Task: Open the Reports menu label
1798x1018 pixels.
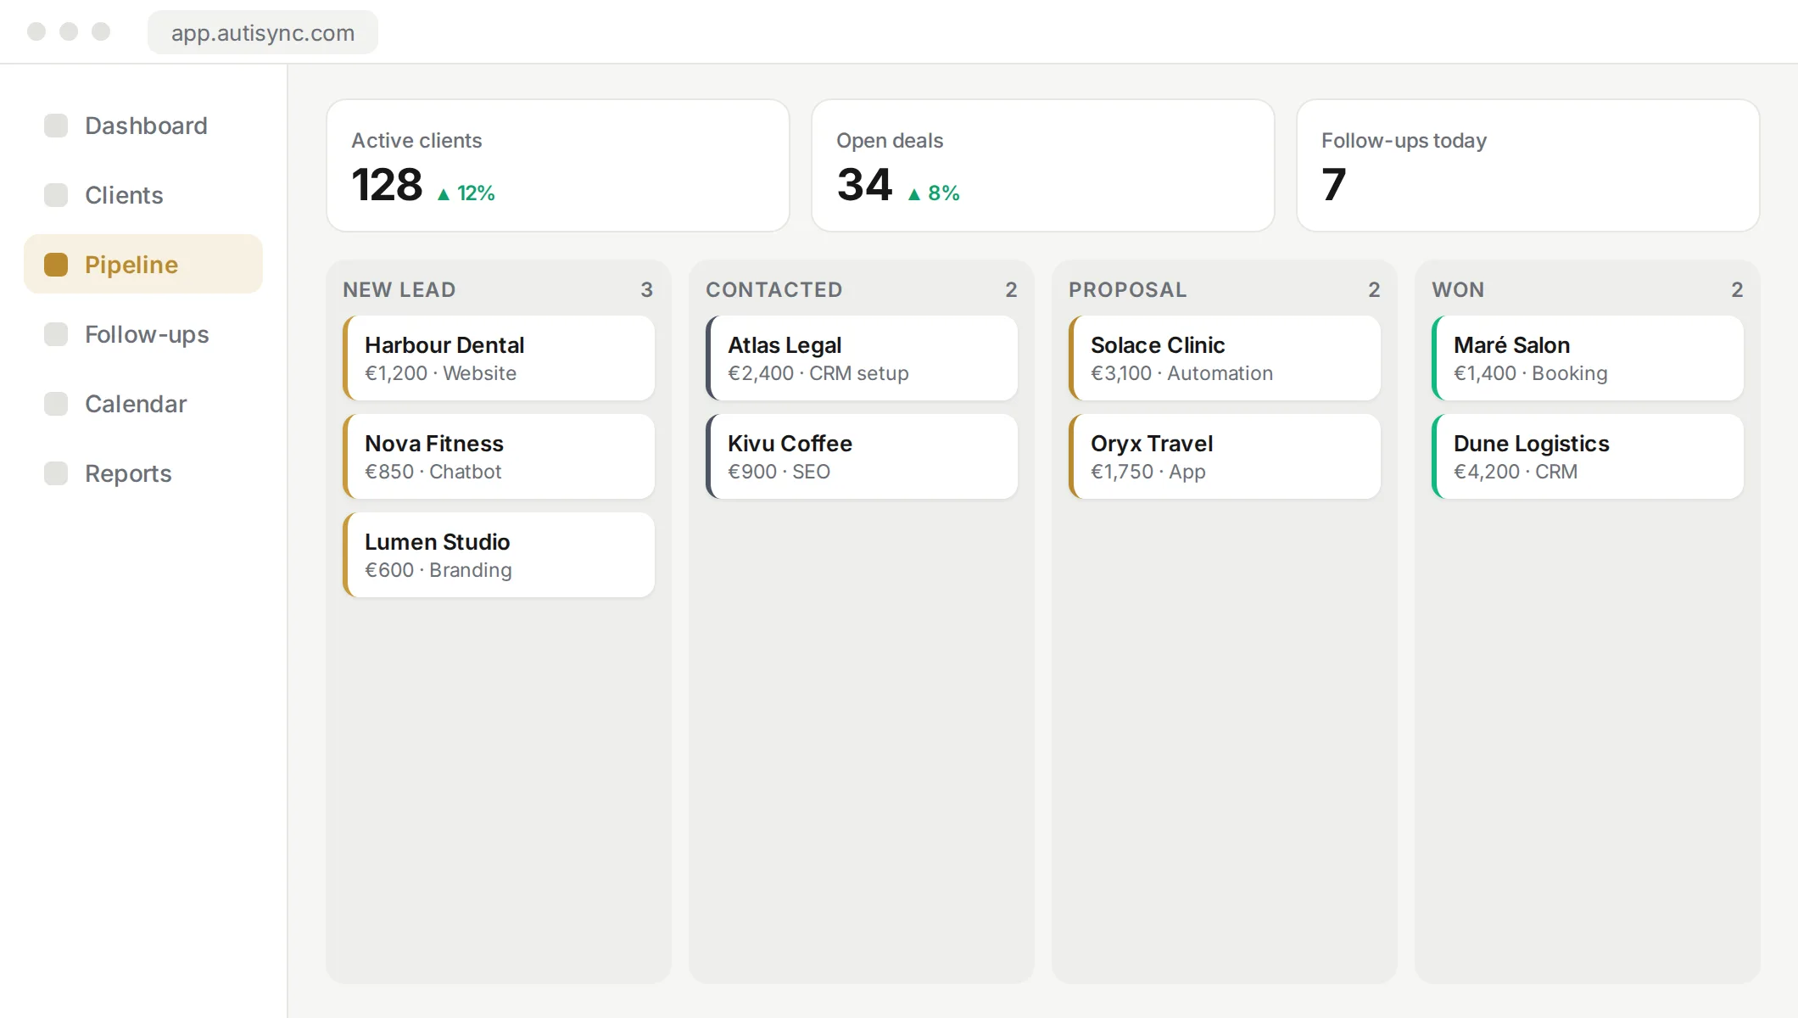Action: pos(128,473)
